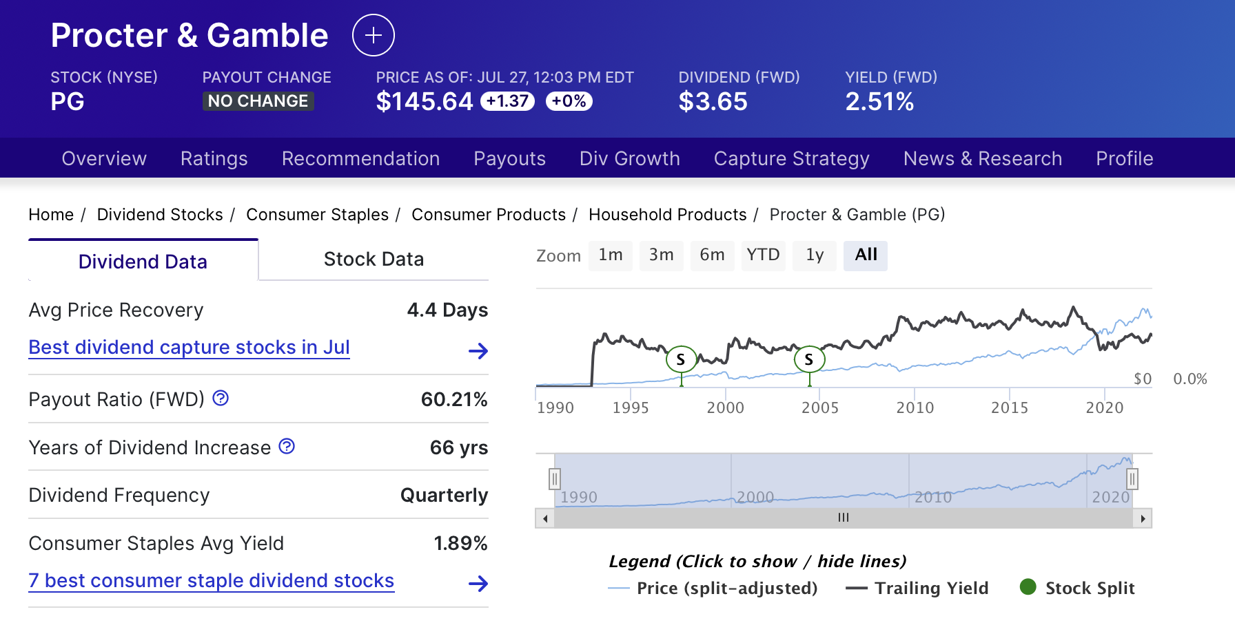Viewport: 1235px width, 625px height.
Task: Toggle the Price (split-adjusted) legend line
Action: (x=713, y=589)
